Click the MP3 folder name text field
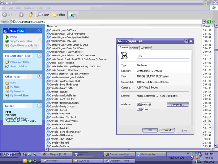The image size is (218, 164). pyautogui.click(x=163, y=56)
